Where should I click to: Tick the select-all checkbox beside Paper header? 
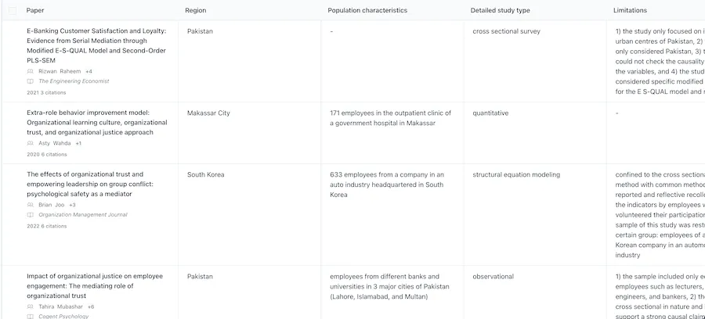[13, 10]
